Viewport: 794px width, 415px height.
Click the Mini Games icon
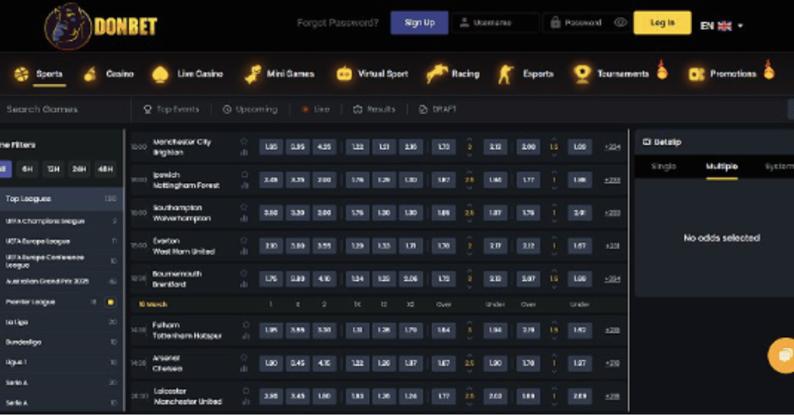[253, 74]
